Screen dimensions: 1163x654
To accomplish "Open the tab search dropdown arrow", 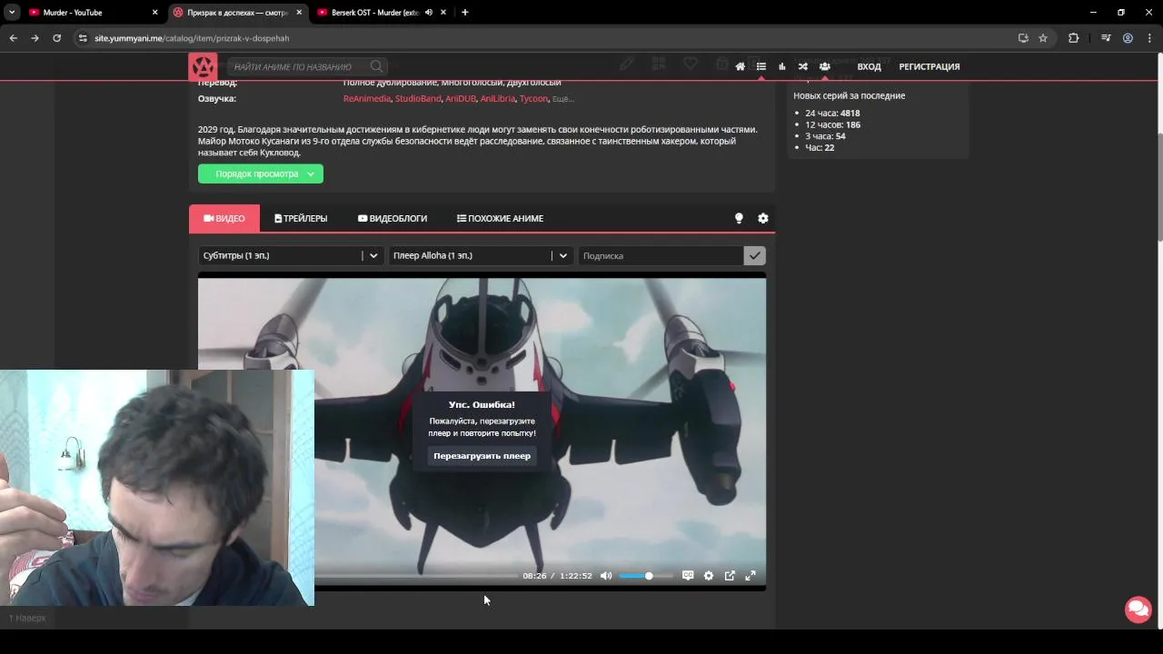I will (12, 13).
